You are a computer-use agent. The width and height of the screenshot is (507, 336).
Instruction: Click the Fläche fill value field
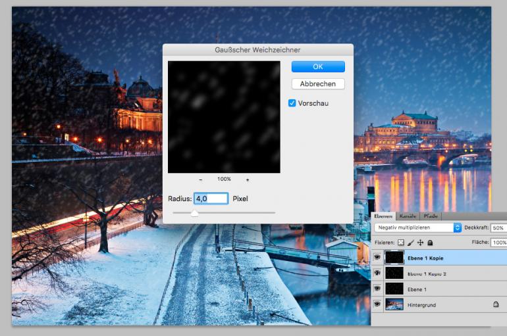pos(498,243)
